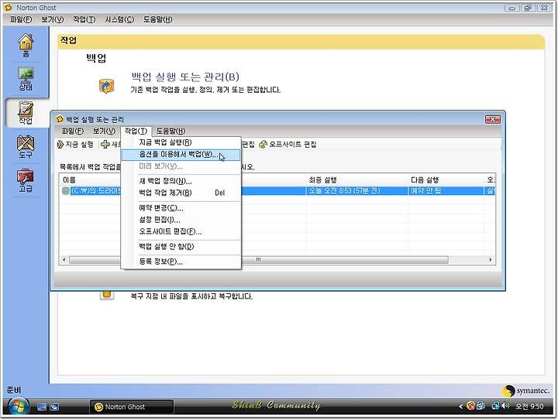Viewport: 558px width, 420px height.
Task: Click the Symantec logo
Action: [x=526, y=391]
